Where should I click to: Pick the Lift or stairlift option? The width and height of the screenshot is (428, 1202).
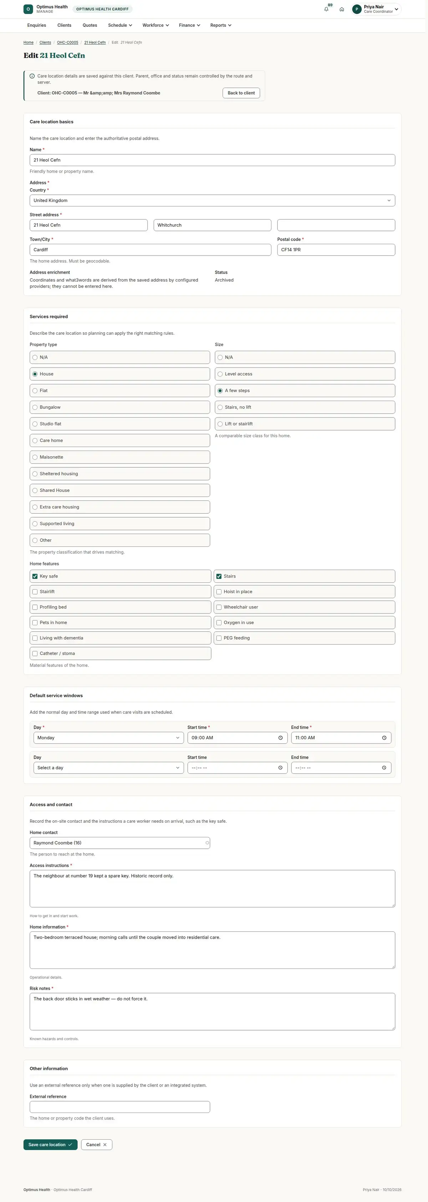(305, 424)
